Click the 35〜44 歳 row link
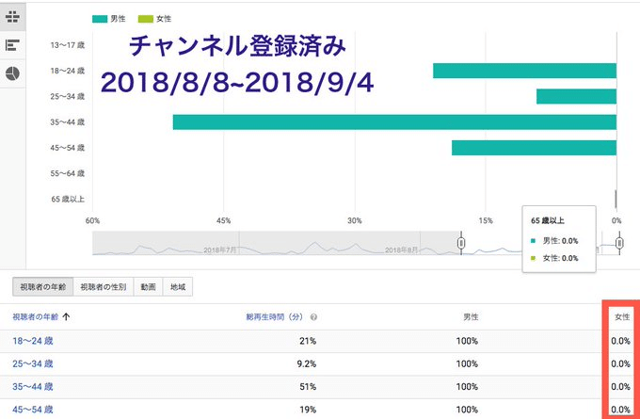This screenshot has width=640, height=419. tap(33, 386)
